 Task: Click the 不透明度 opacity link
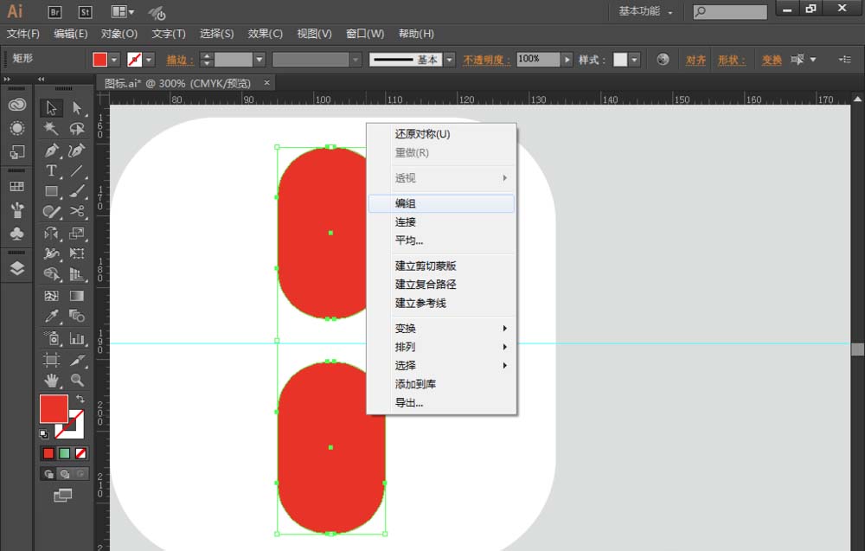click(486, 60)
